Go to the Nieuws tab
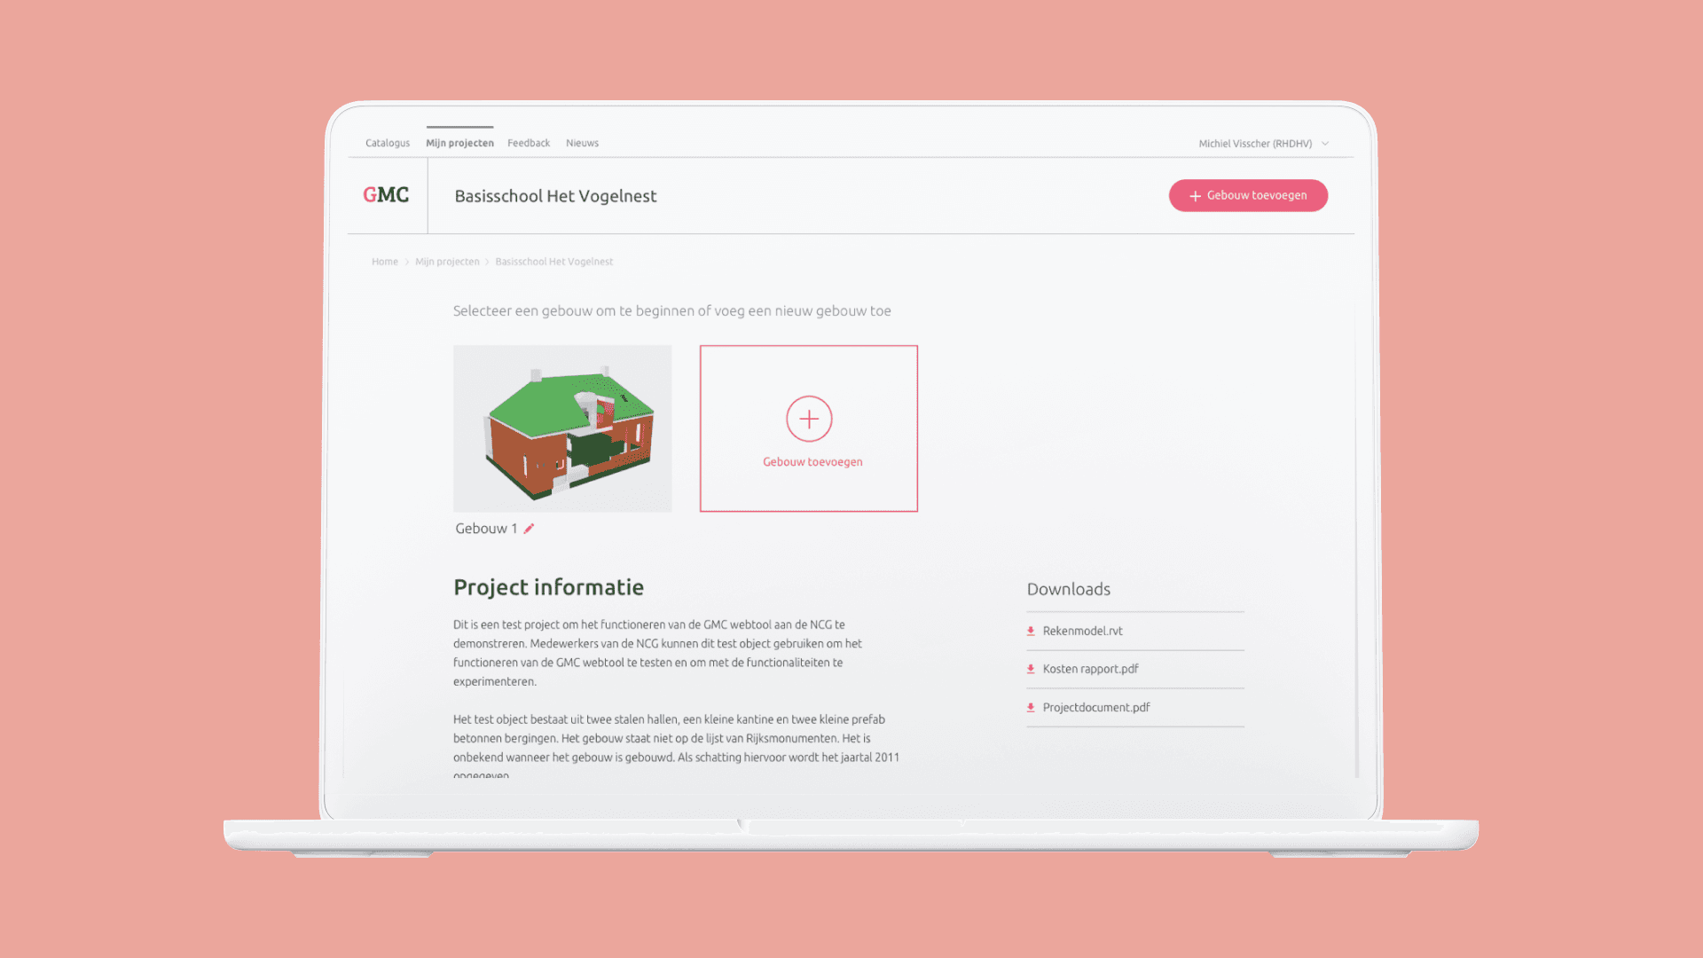Image resolution: width=1703 pixels, height=958 pixels. tap(582, 143)
